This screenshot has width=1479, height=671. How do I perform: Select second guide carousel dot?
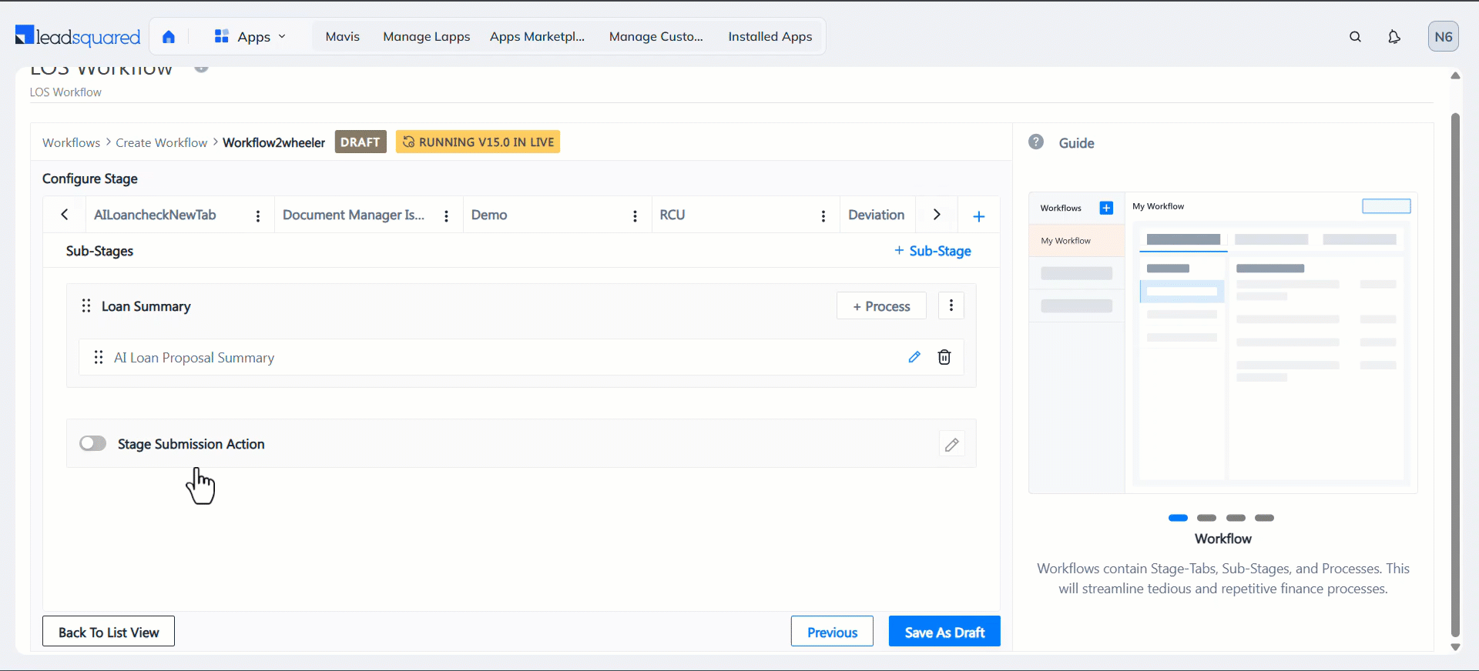(x=1207, y=518)
